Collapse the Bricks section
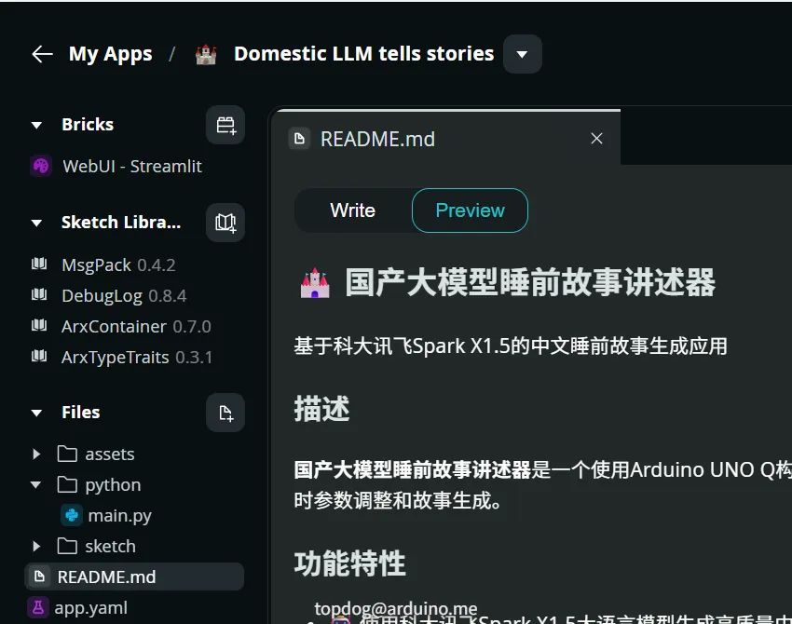 (x=36, y=125)
